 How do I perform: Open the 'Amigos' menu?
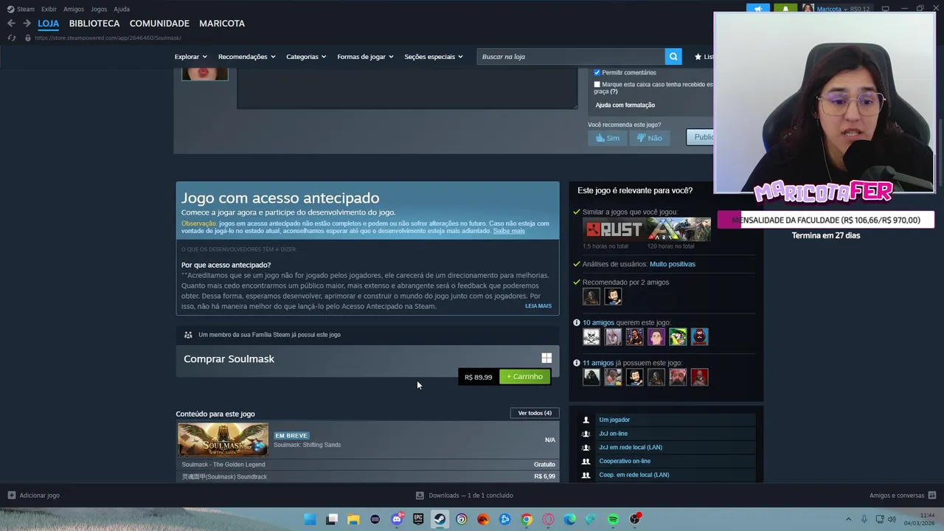[x=74, y=9]
